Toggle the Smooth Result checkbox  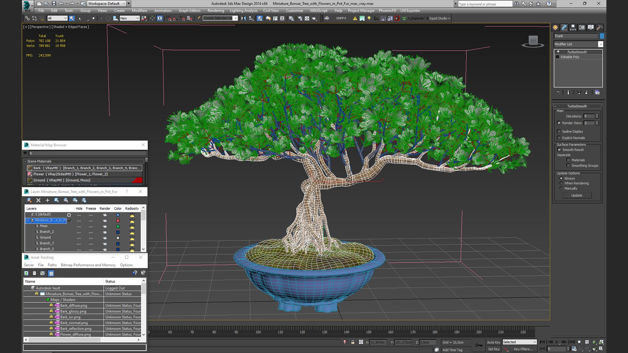click(x=559, y=150)
